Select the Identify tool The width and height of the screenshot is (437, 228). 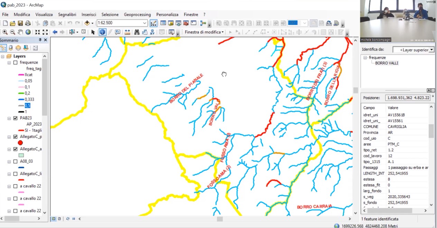(x=103, y=32)
